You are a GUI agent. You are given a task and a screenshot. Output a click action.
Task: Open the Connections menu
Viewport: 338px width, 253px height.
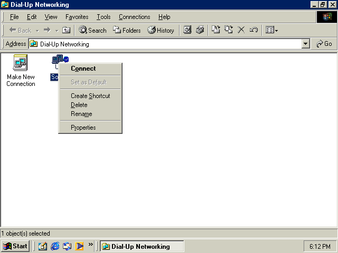click(x=135, y=17)
